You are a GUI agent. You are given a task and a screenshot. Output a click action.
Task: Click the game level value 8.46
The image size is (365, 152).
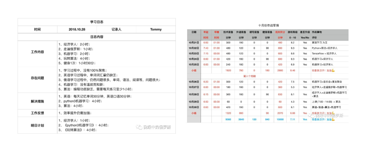pyautogui.click(x=292, y=70)
